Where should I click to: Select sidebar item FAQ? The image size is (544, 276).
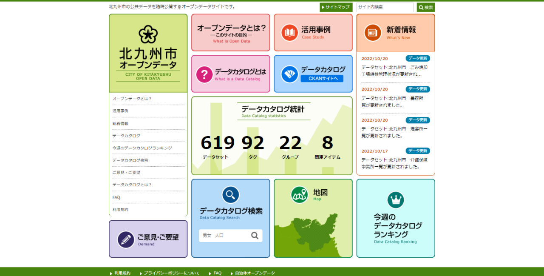[148, 197]
